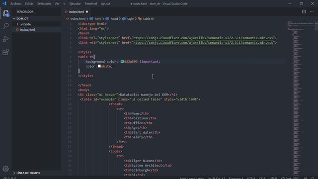
Task: Click the EXPLORADOR panel title
Action: coord(25,12)
